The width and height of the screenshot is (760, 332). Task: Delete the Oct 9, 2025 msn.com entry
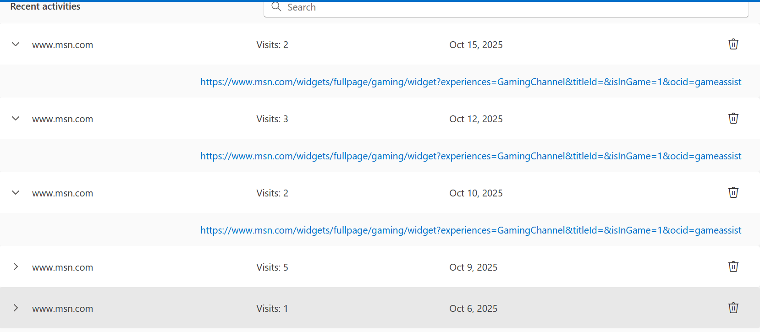pyautogui.click(x=733, y=267)
